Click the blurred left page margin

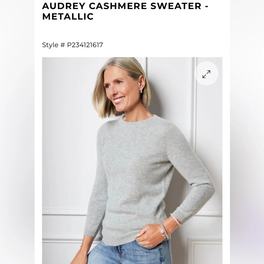pos(17,132)
